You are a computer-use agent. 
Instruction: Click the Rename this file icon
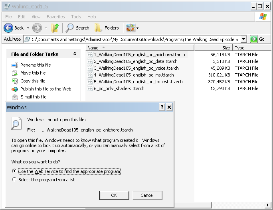click(x=15, y=65)
